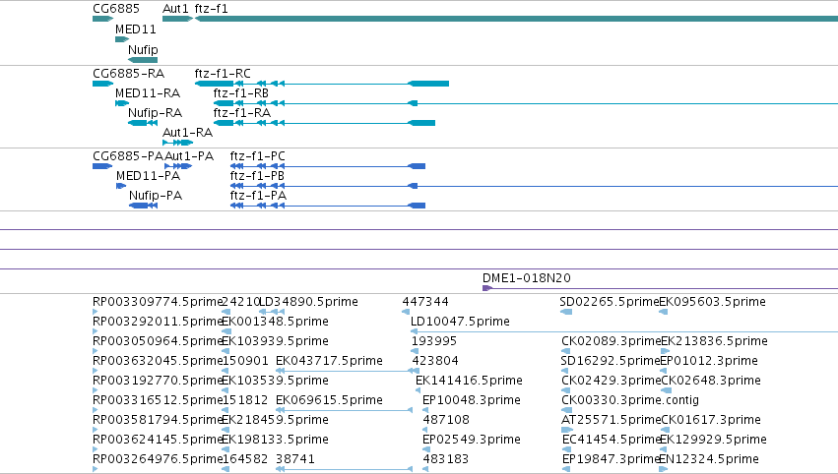Click the ftz-f1 gene label
Image resolution: width=838 pixels, height=474 pixels.
(x=211, y=9)
